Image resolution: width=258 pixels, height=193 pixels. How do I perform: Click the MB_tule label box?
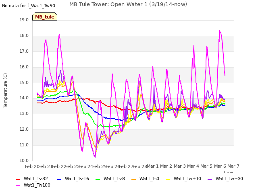tap(45, 16)
